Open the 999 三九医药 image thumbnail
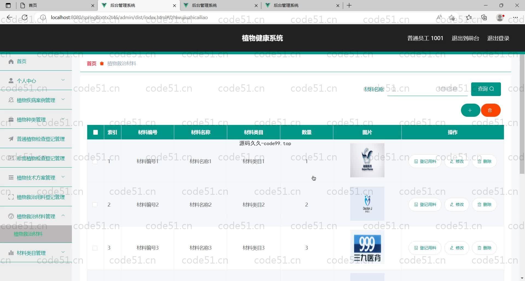The height and width of the screenshot is (281, 525). pyautogui.click(x=367, y=247)
